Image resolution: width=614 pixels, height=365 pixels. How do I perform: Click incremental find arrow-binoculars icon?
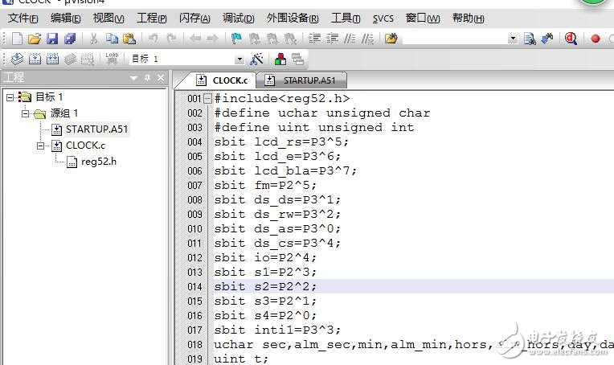(547, 39)
